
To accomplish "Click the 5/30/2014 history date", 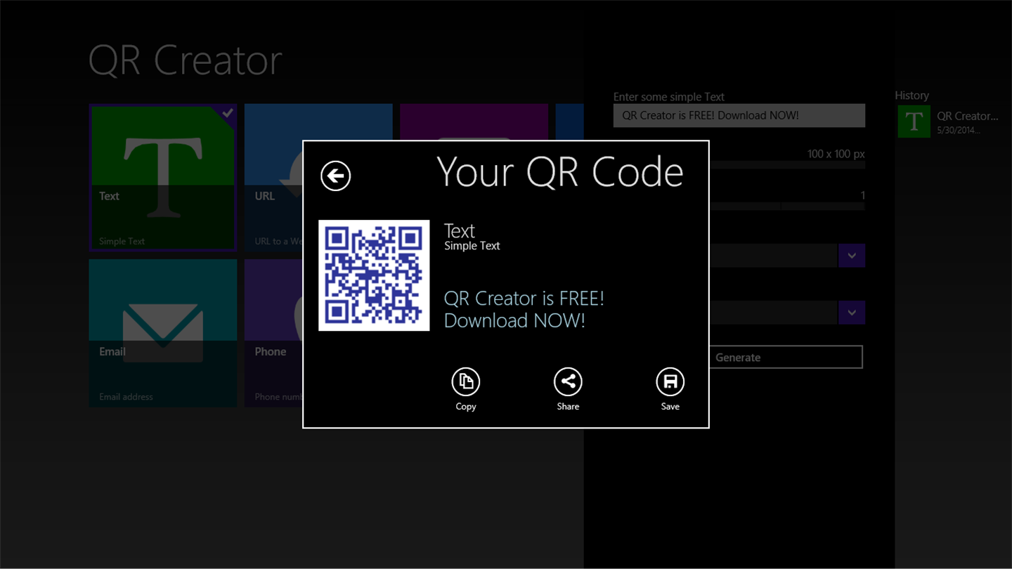I will click(x=959, y=131).
